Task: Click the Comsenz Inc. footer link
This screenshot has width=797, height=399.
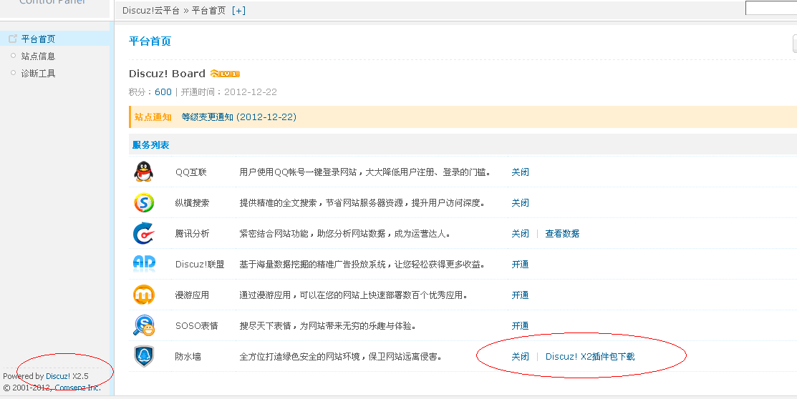Action: tap(78, 388)
